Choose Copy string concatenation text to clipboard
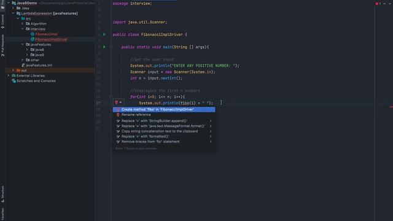Image resolution: width=393 pixels, height=221 pixels. 164,131
